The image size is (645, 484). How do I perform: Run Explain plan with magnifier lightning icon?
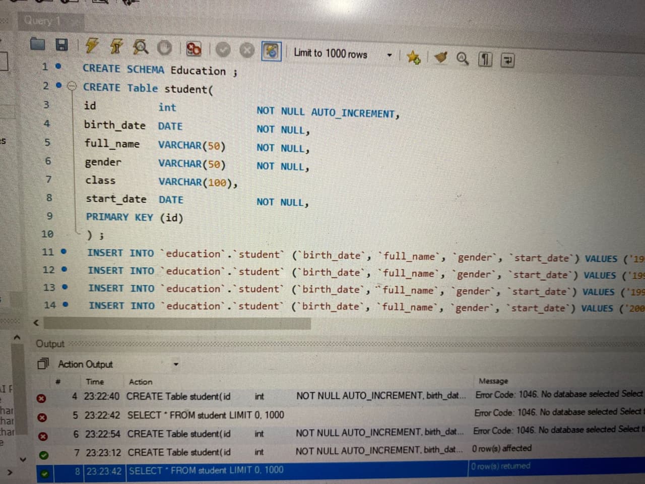[141, 47]
